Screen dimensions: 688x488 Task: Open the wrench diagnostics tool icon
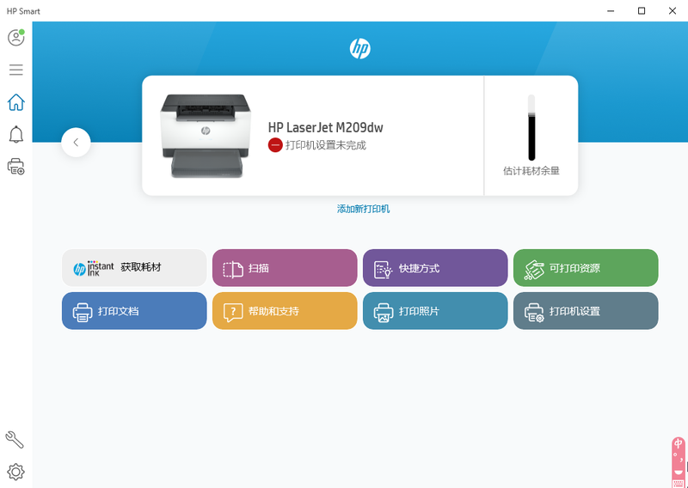tap(15, 440)
